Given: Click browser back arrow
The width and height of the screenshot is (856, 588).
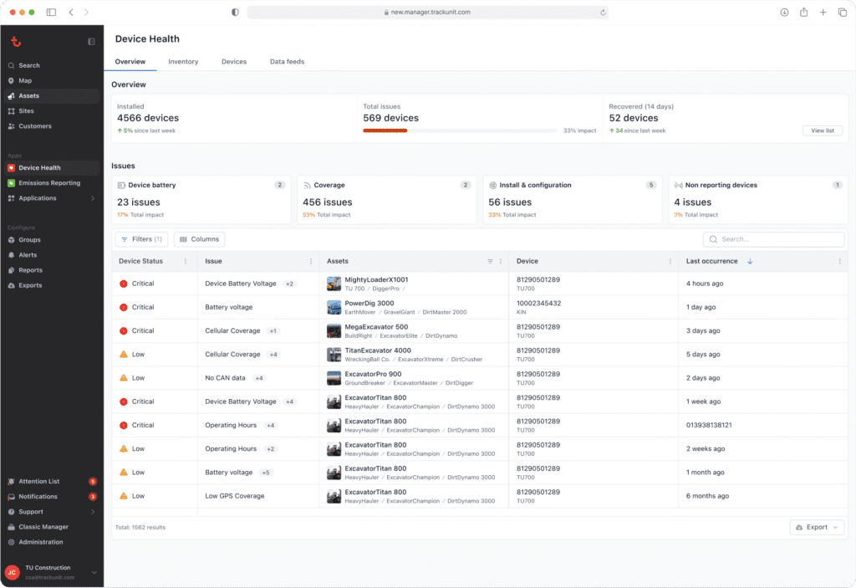Looking at the screenshot, I should coord(71,12).
